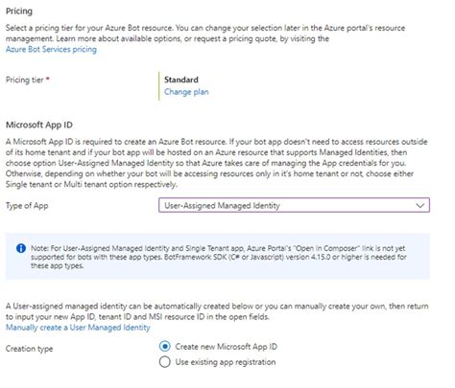455x388 pixels.
Task: Click the red required asterisk beside Pricing tier
Action: tap(47, 79)
